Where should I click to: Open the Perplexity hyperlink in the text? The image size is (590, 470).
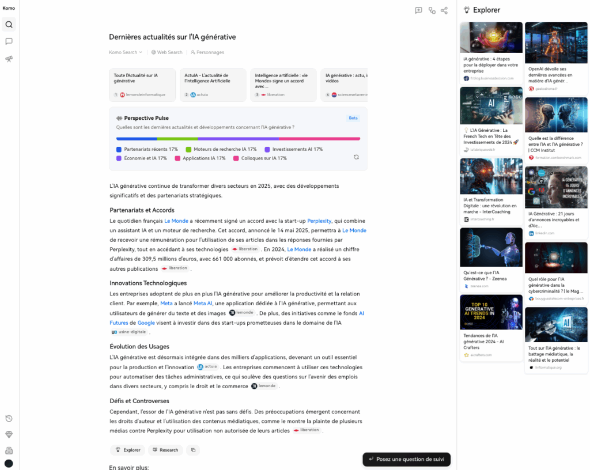pos(319,221)
